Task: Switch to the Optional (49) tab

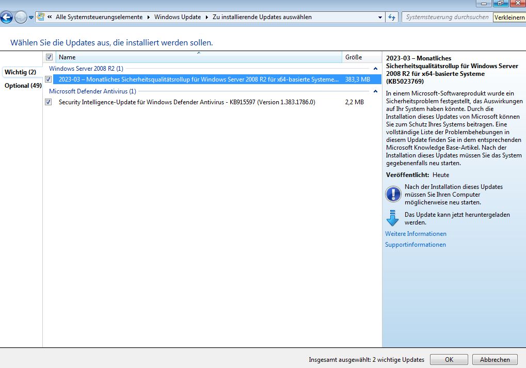Action: point(23,86)
